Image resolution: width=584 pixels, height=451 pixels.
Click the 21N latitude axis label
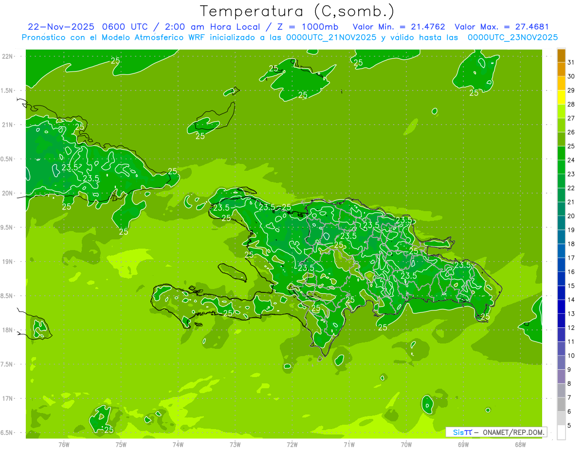click(x=8, y=125)
